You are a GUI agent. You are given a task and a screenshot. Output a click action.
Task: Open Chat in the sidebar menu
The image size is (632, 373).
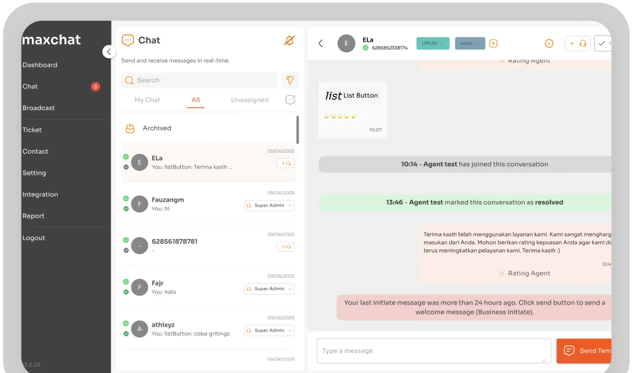tap(30, 86)
